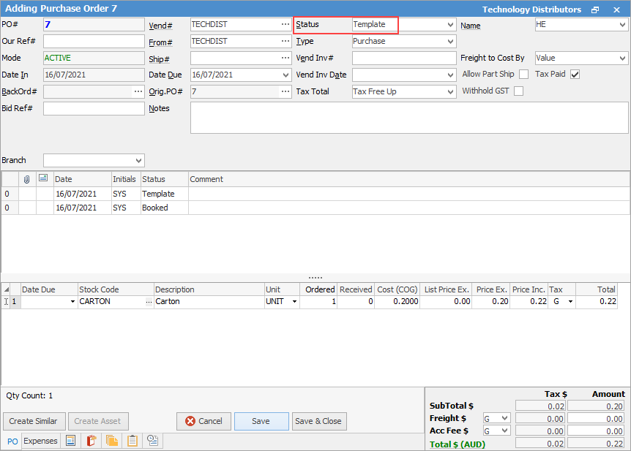Image resolution: width=631 pixels, height=451 pixels.
Task: Open the clock and document icon tab
Action: pyautogui.click(x=152, y=441)
